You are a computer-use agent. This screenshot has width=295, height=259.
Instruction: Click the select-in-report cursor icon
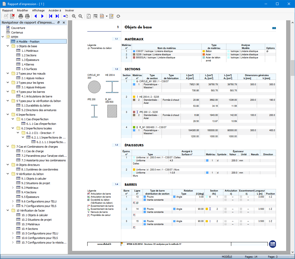(95, 16)
